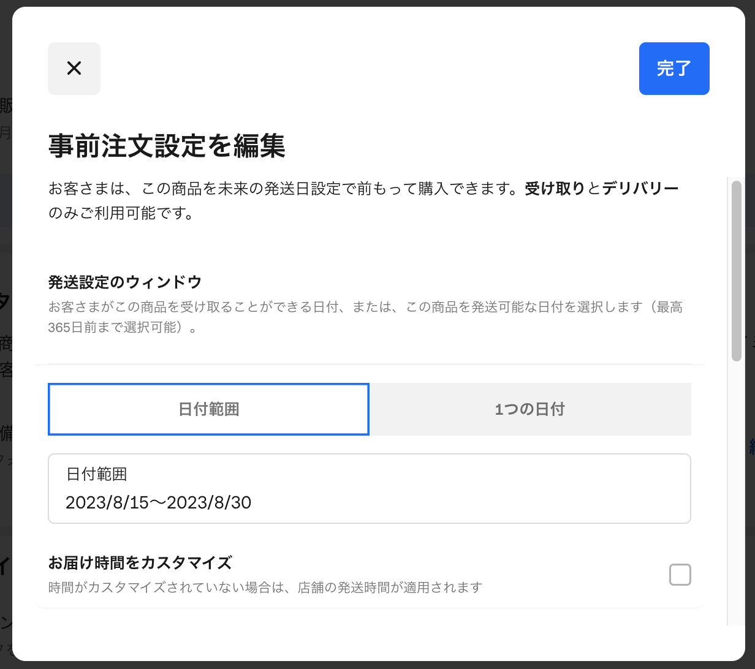Click the お届け時間をカスタマイズ label text

coord(140,562)
